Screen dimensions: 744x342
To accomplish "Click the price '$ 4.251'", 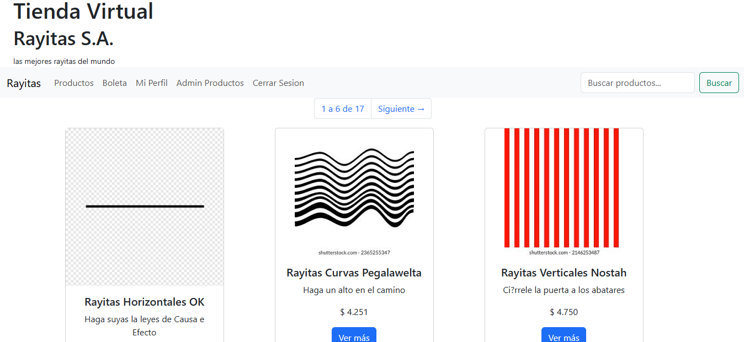I will coord(354,312).
